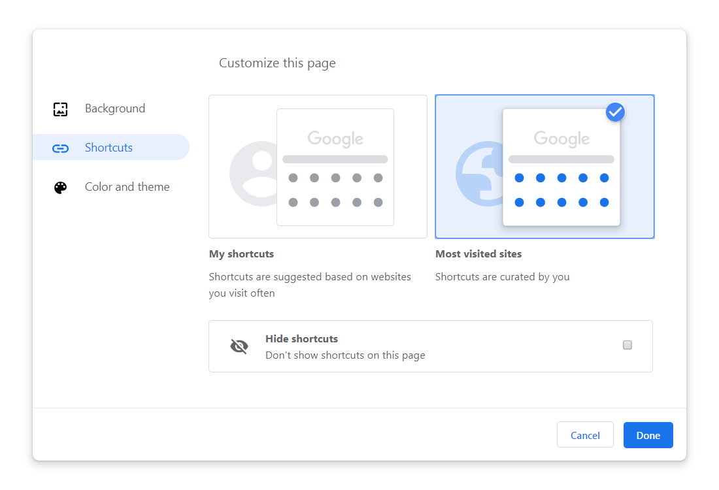Click the blue checkmark badge on selected option
The width and height of the screenshot is (719, 490).
[615, 112]
